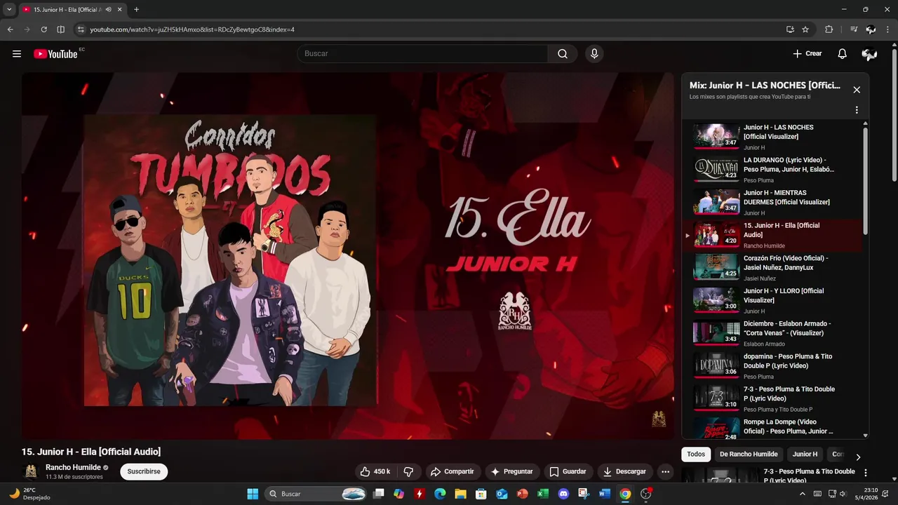Dislike the video with thumbs down
898x505 pixels.
pos(408,471)
